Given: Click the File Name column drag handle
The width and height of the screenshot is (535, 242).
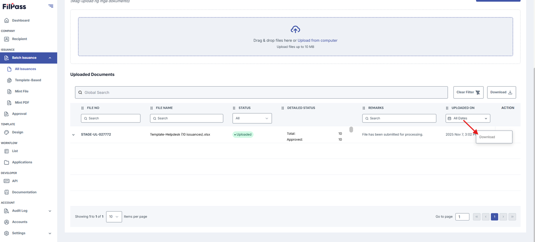Looking at the screenshot, I should 152,108.
